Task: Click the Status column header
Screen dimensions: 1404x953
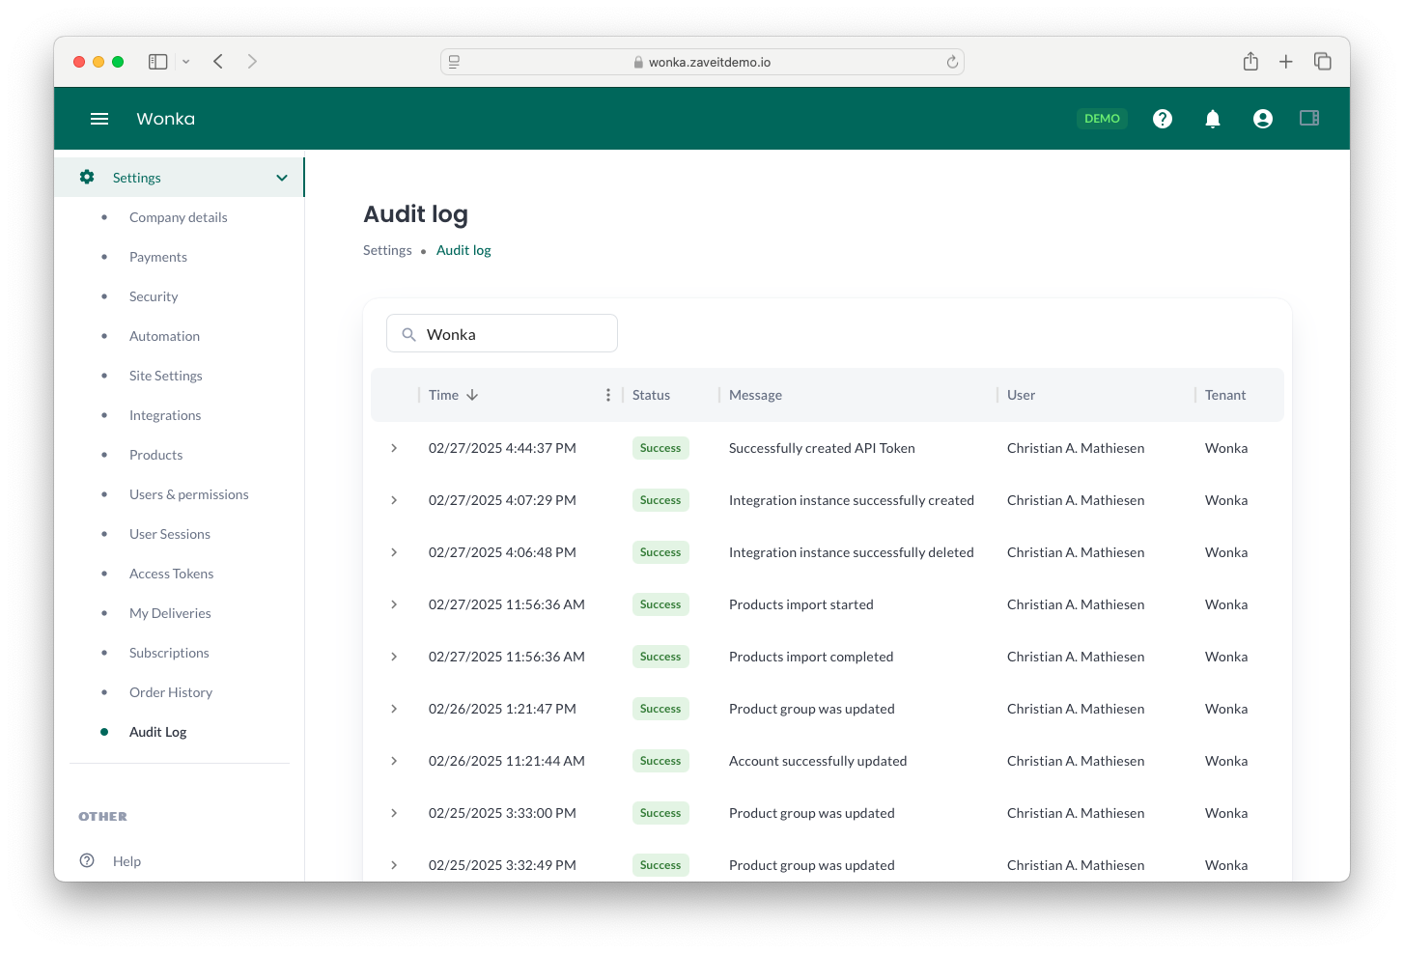Action: point(651,395)
